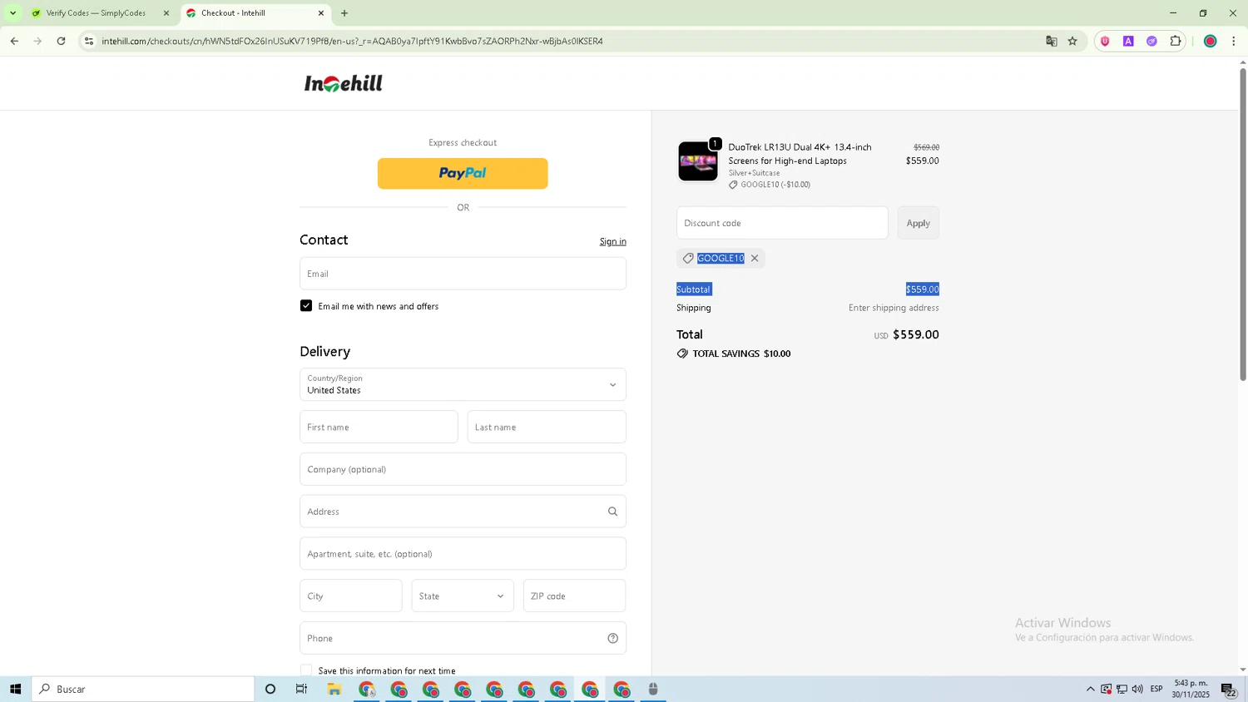The width and height of the screenshot is (1248, 702).
Task: Click the City field
Action: click(x=350, y=596)
